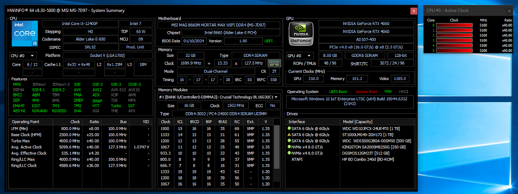
Task: Open the CPU #0 selector dropdown
Action: [x=23, y=56]
